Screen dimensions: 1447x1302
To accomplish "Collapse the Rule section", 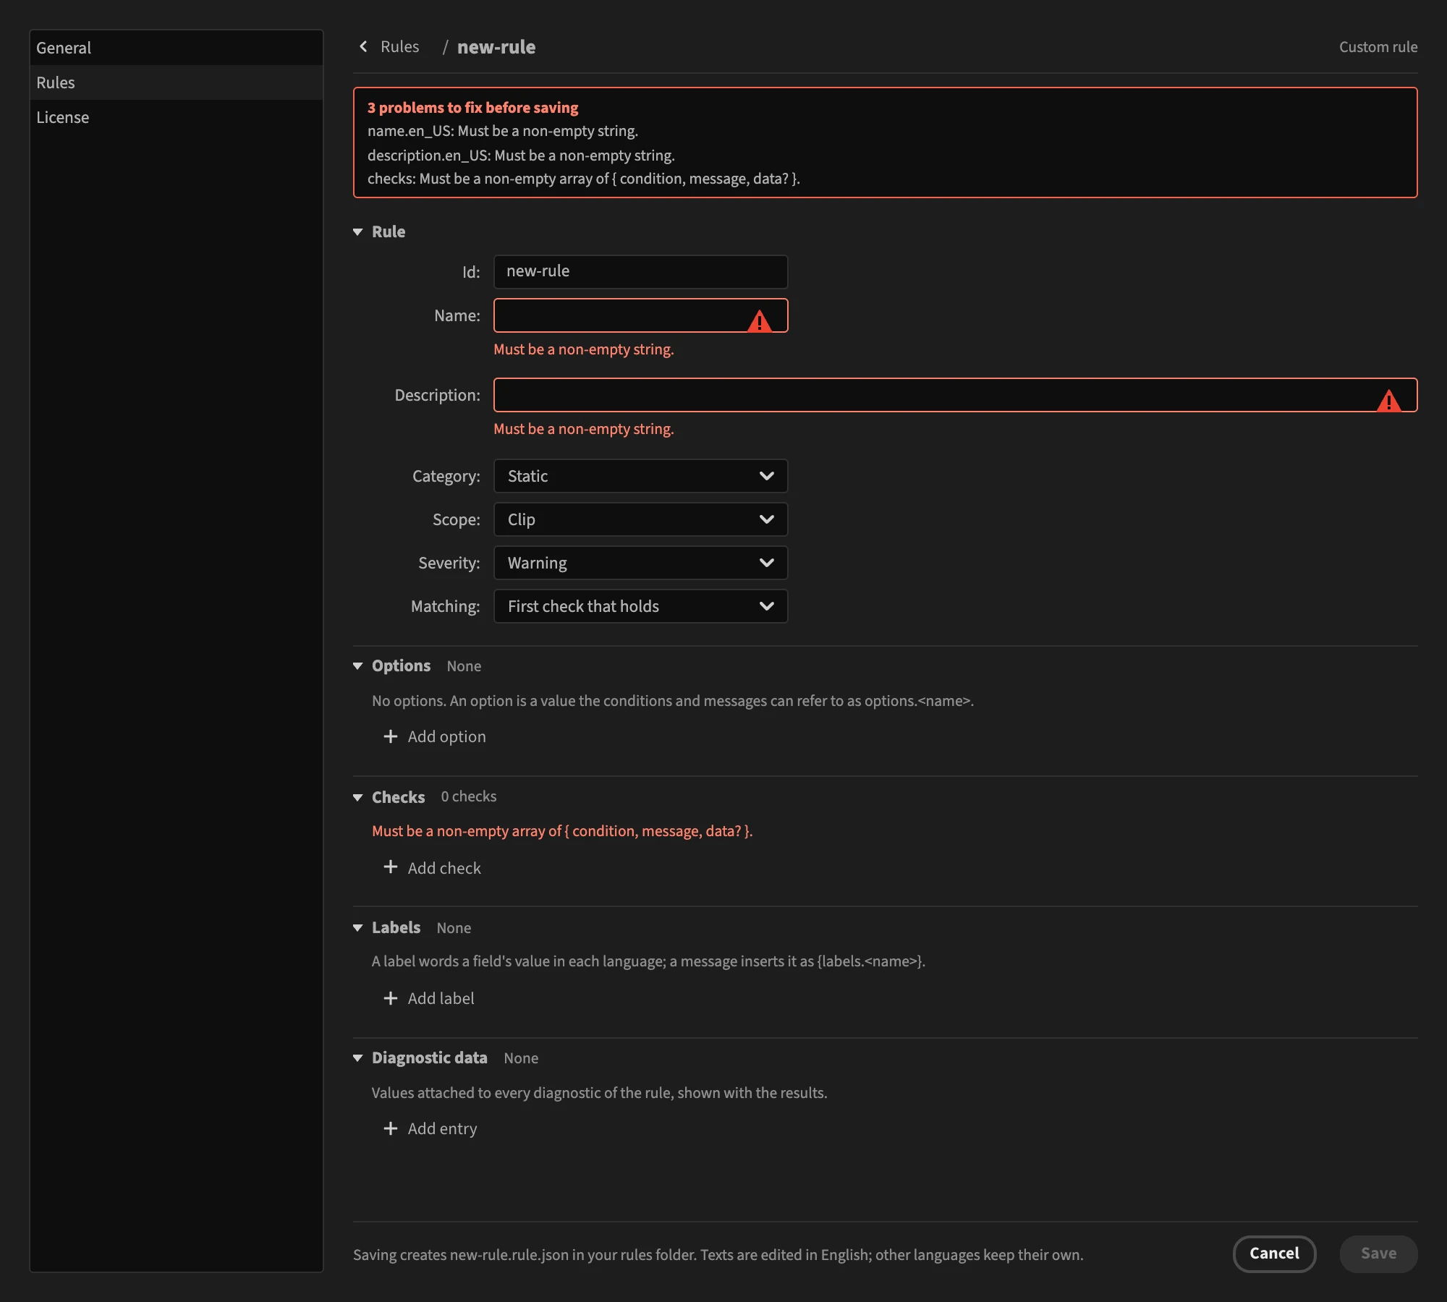I will [357, 232].
